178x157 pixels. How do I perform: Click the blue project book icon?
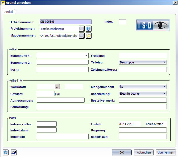click(x=89, y=29)
